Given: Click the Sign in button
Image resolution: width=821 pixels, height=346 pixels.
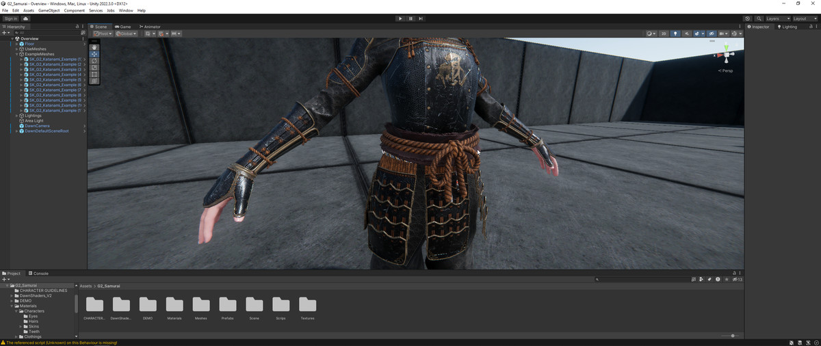Looking at the screenshot, I should tap(11, 18).
